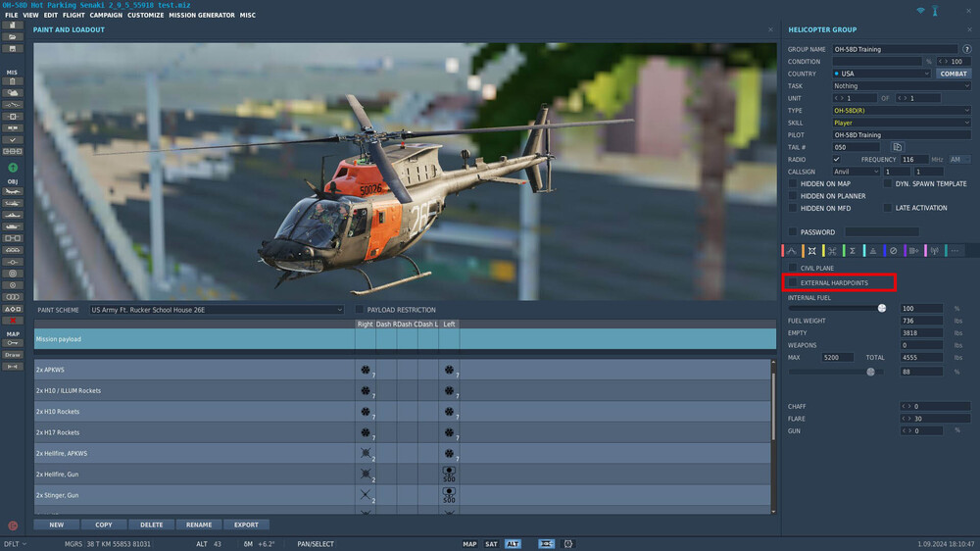Screen dimensions: 980x551
Task: Open the Radio Presets antenna tab
Action: coord(933,251)
